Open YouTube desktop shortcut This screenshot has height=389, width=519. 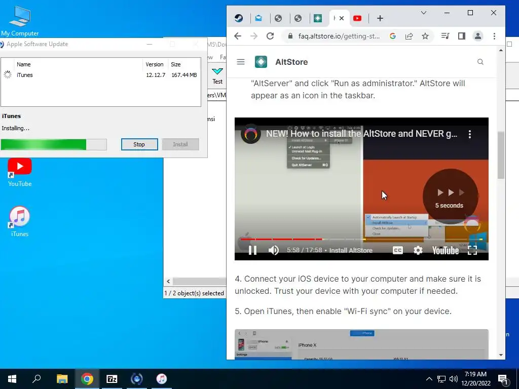20,172
